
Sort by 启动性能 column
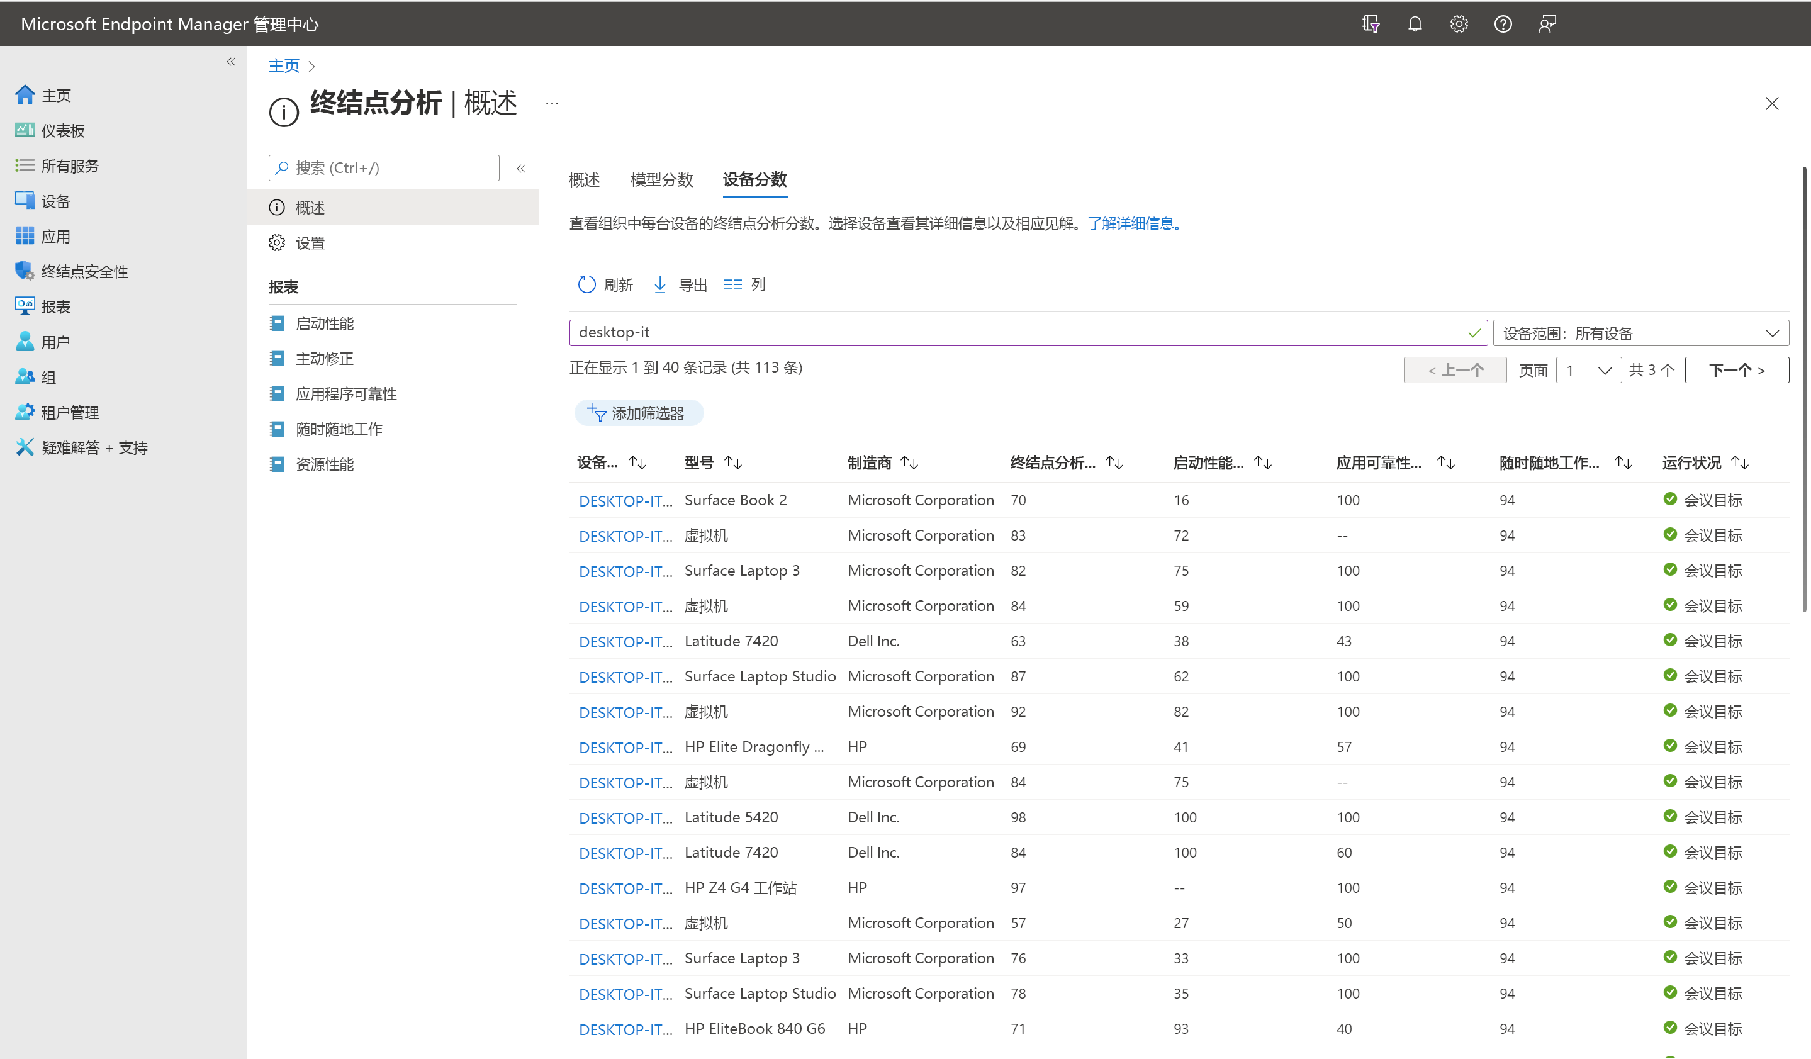tap(1263, 462)
